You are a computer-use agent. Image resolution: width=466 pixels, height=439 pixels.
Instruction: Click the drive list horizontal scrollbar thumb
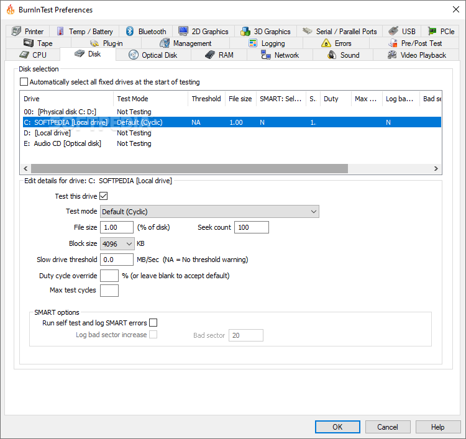[x=190, y=168]
